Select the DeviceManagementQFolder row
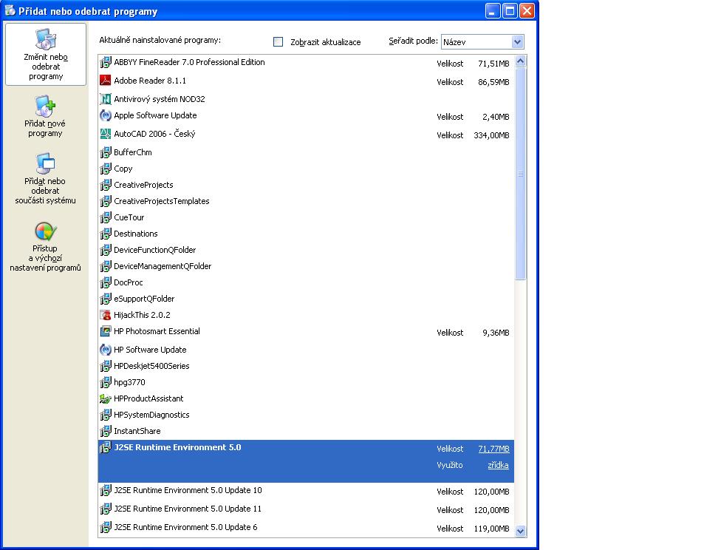704x550 pixels. point(307,266)
